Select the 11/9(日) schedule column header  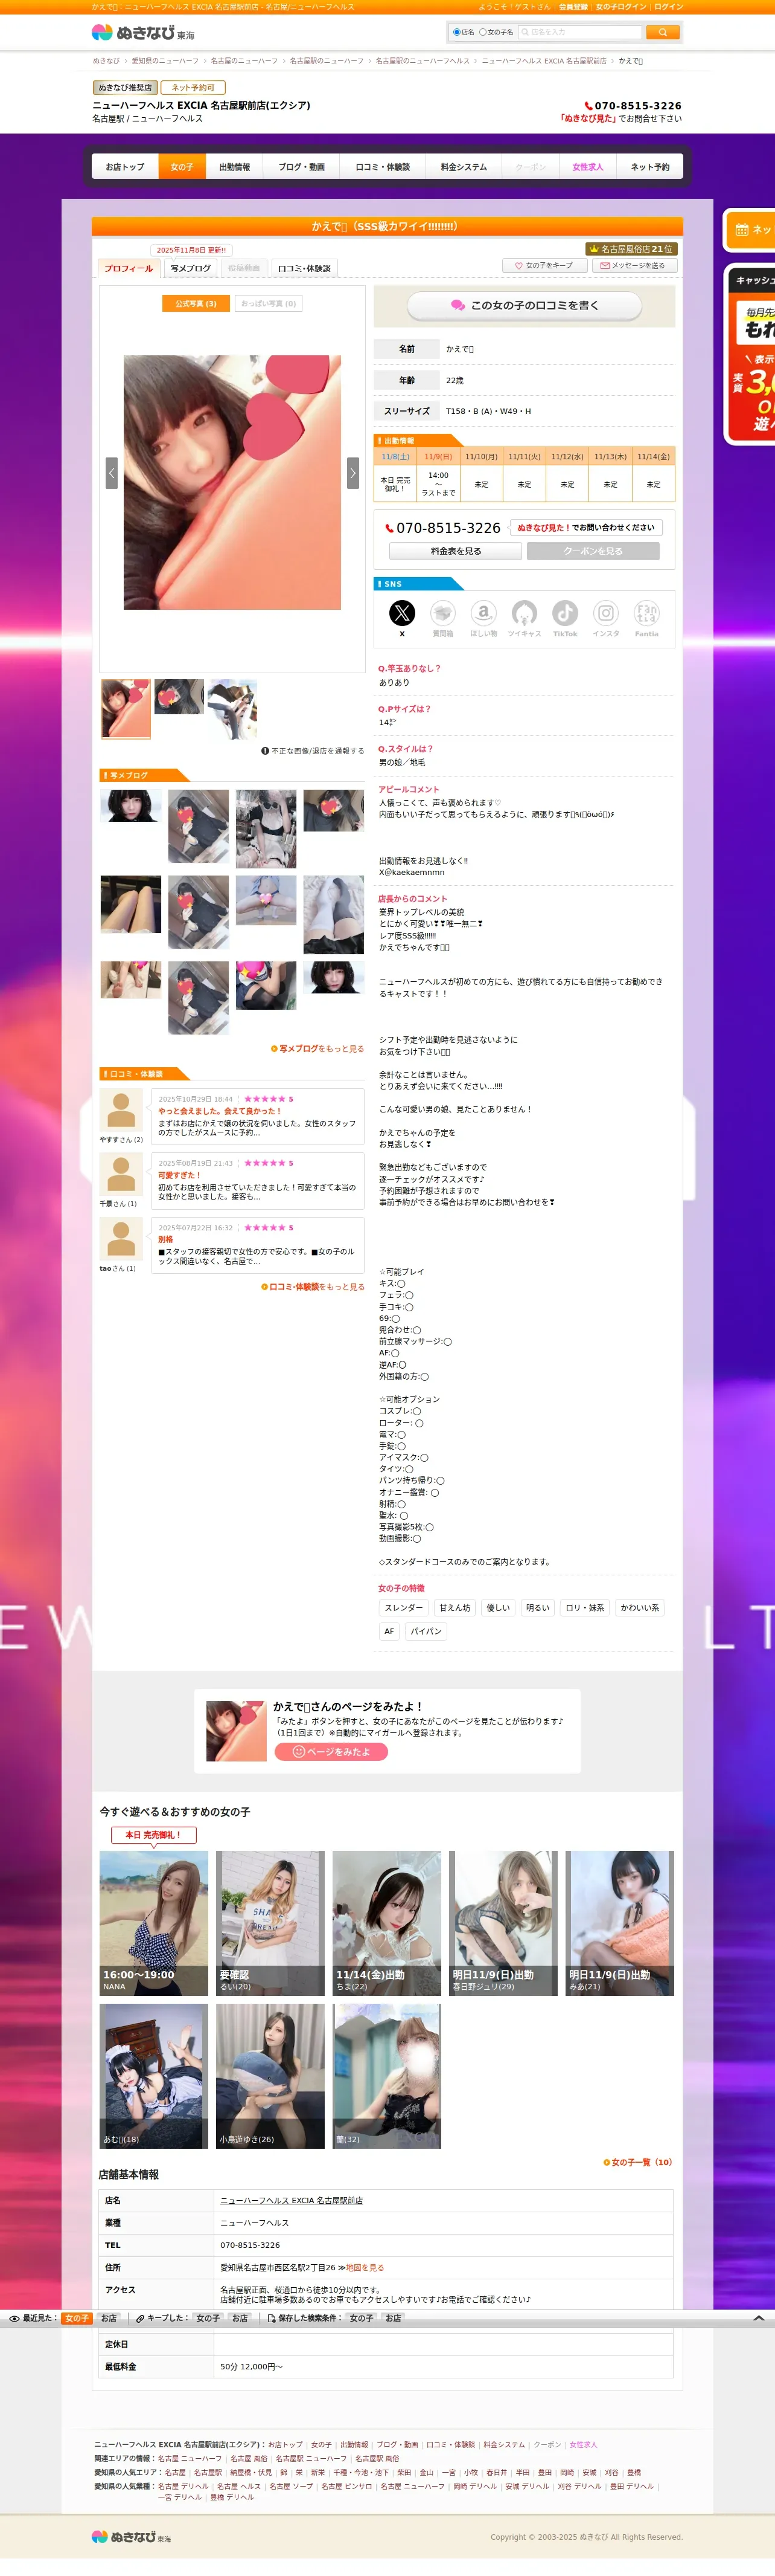pos(438,457)
